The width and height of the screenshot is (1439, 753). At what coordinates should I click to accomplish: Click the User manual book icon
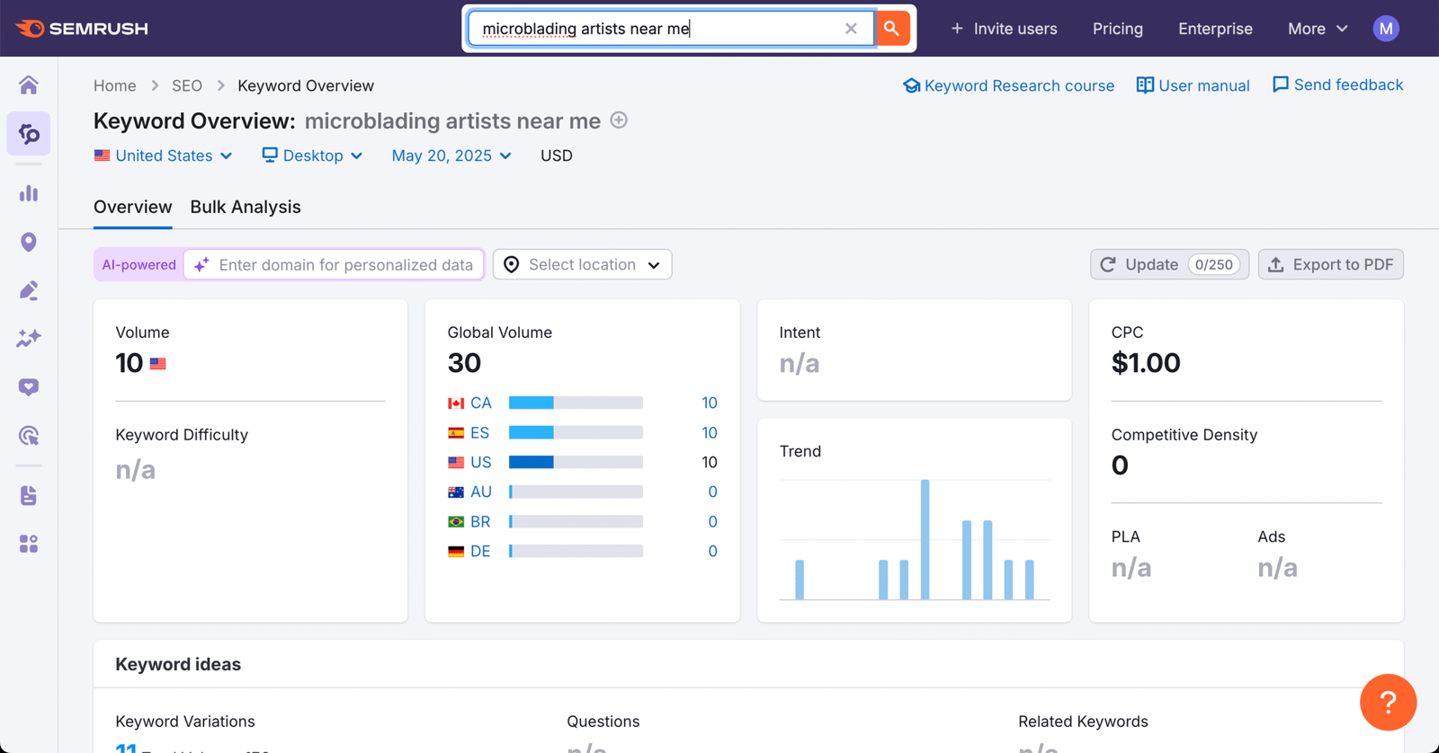click(x=1145, y=85)
